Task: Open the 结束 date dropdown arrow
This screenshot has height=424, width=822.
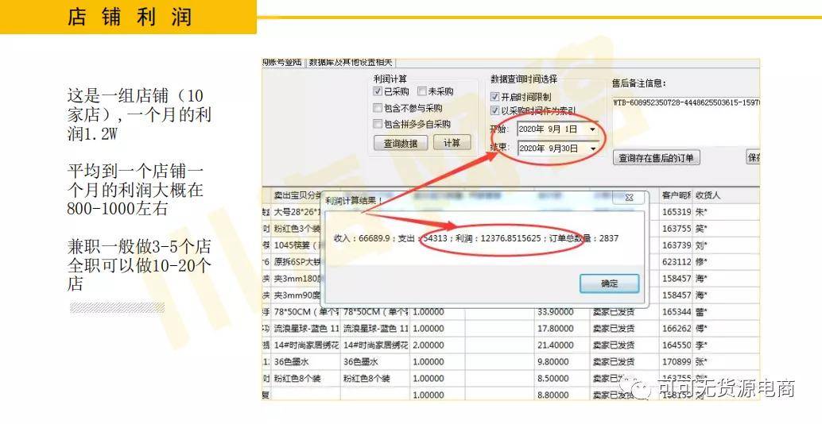Action: [592, 148]
